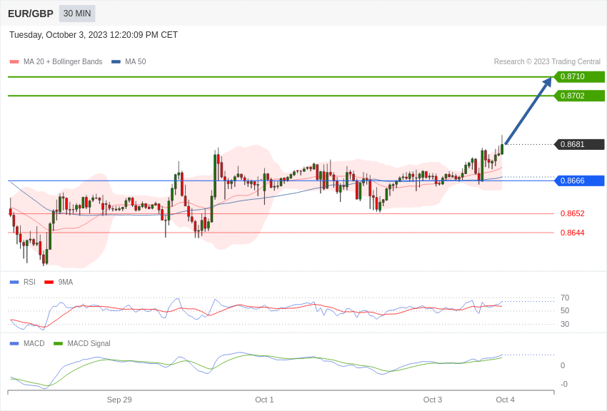The image size is (607, 411).
Task: Click the 0.8681 current price tag
Action: pyautogui.click(x=580, y=144)
